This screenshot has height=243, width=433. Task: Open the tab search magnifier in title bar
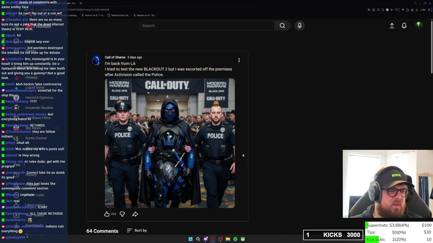tap(415, 3)
